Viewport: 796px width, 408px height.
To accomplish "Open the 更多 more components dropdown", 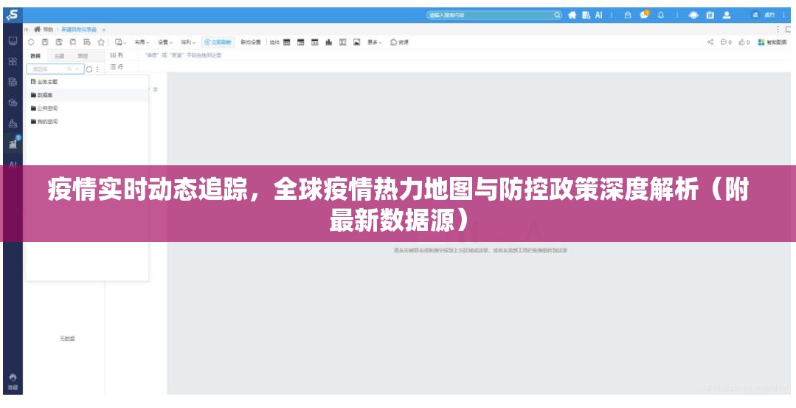I will pyautogui.click(x=375, y=42).
